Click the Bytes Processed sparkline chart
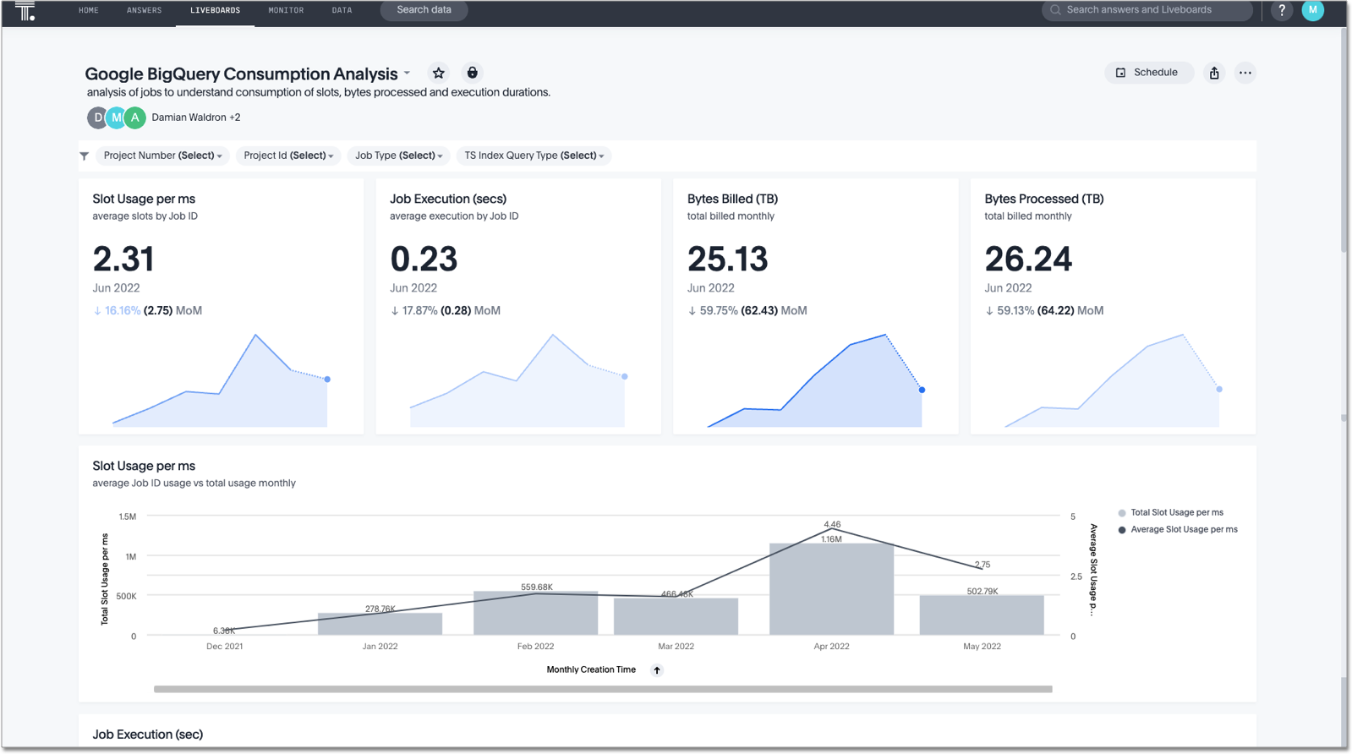The image size is (1352, 754). click(x=1112, y=380)
